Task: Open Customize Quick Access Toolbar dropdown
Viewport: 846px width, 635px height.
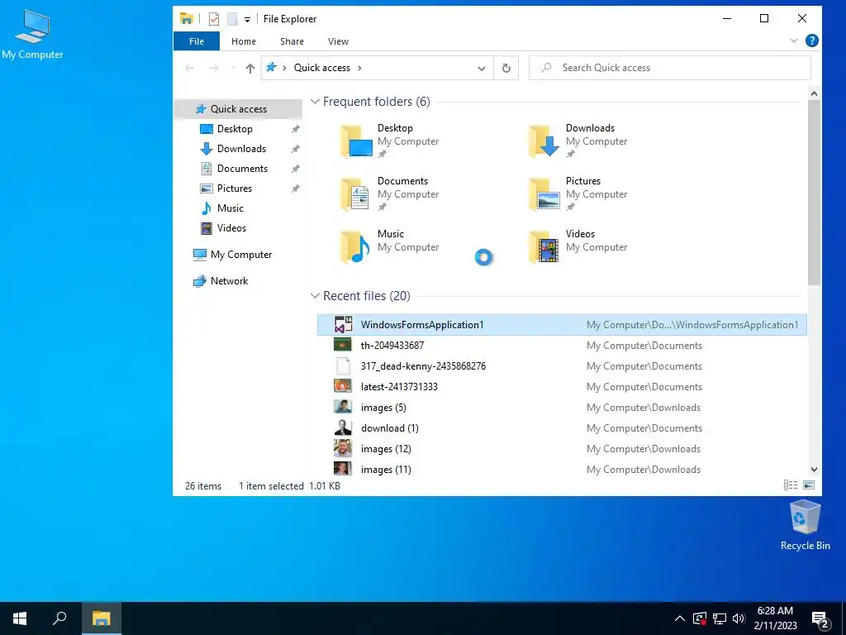Action: [x=247, y=20]
